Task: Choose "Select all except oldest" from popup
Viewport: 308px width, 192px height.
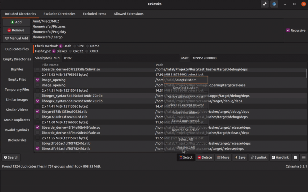Action: pos(186,97)
